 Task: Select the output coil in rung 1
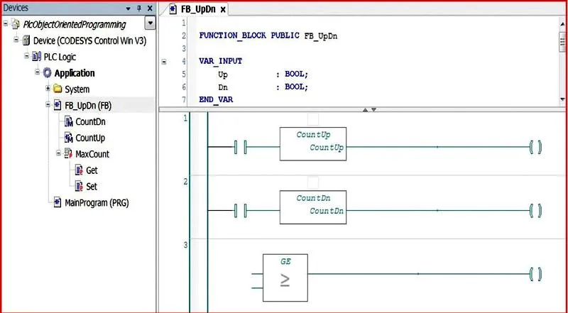(535, 147)
